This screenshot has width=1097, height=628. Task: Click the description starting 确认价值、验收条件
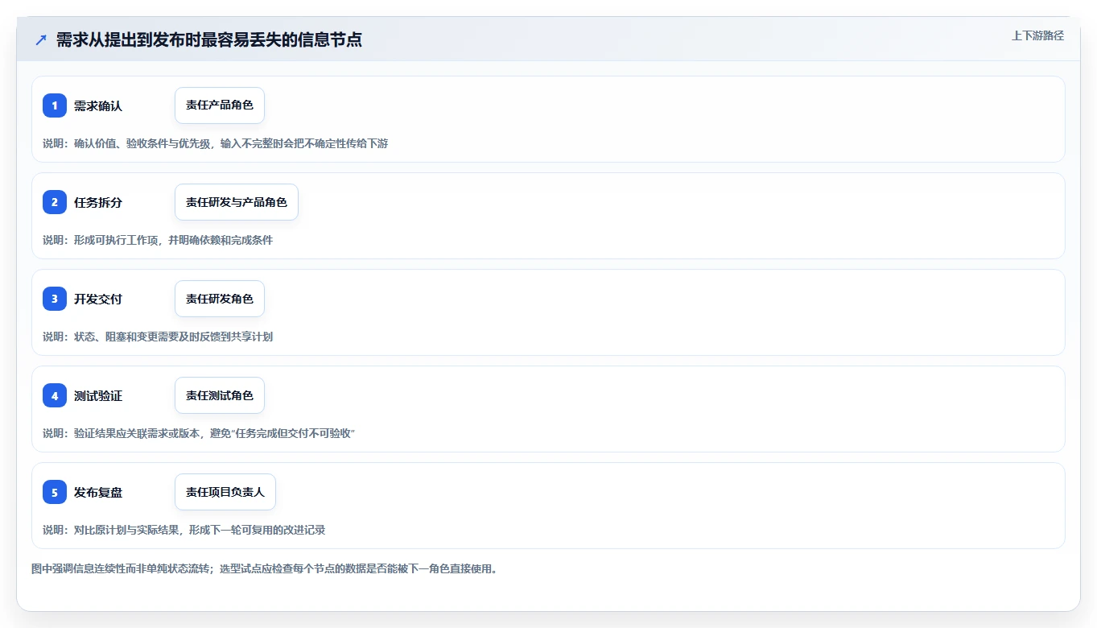pos(216,143)
